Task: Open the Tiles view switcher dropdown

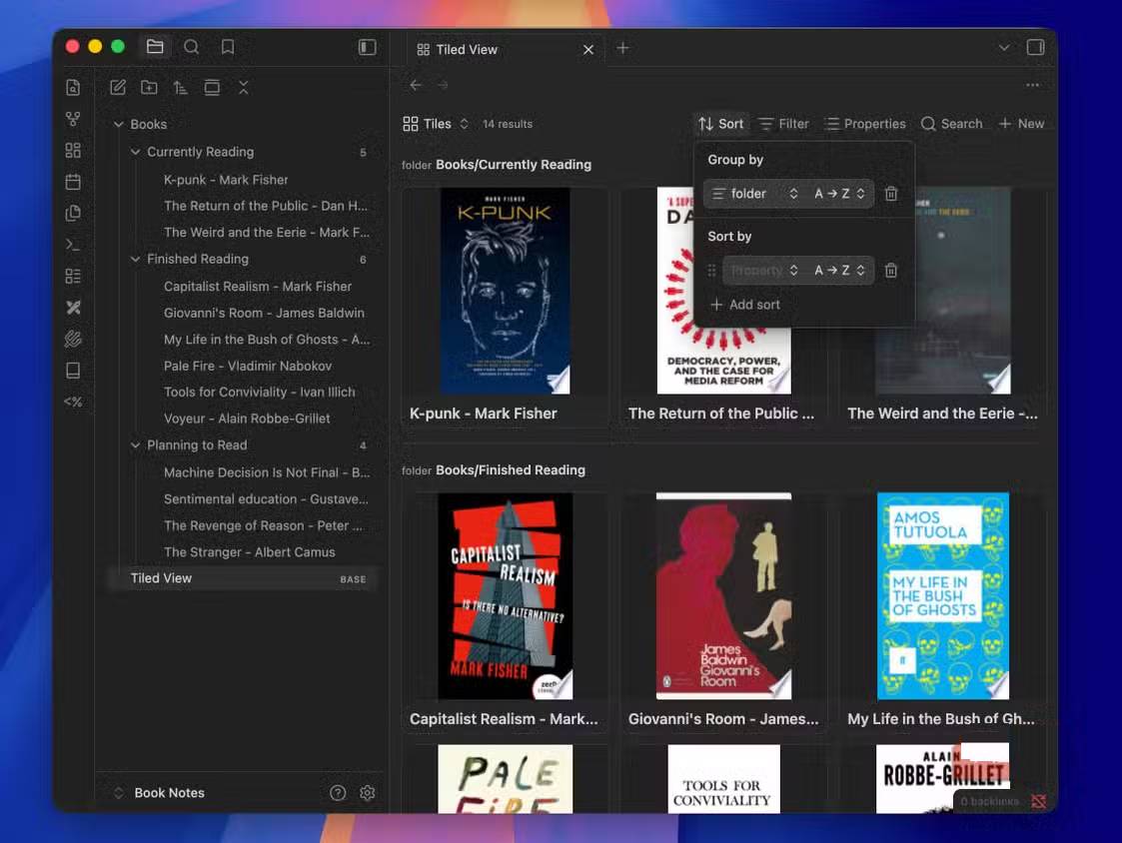Action: point(436,124)
